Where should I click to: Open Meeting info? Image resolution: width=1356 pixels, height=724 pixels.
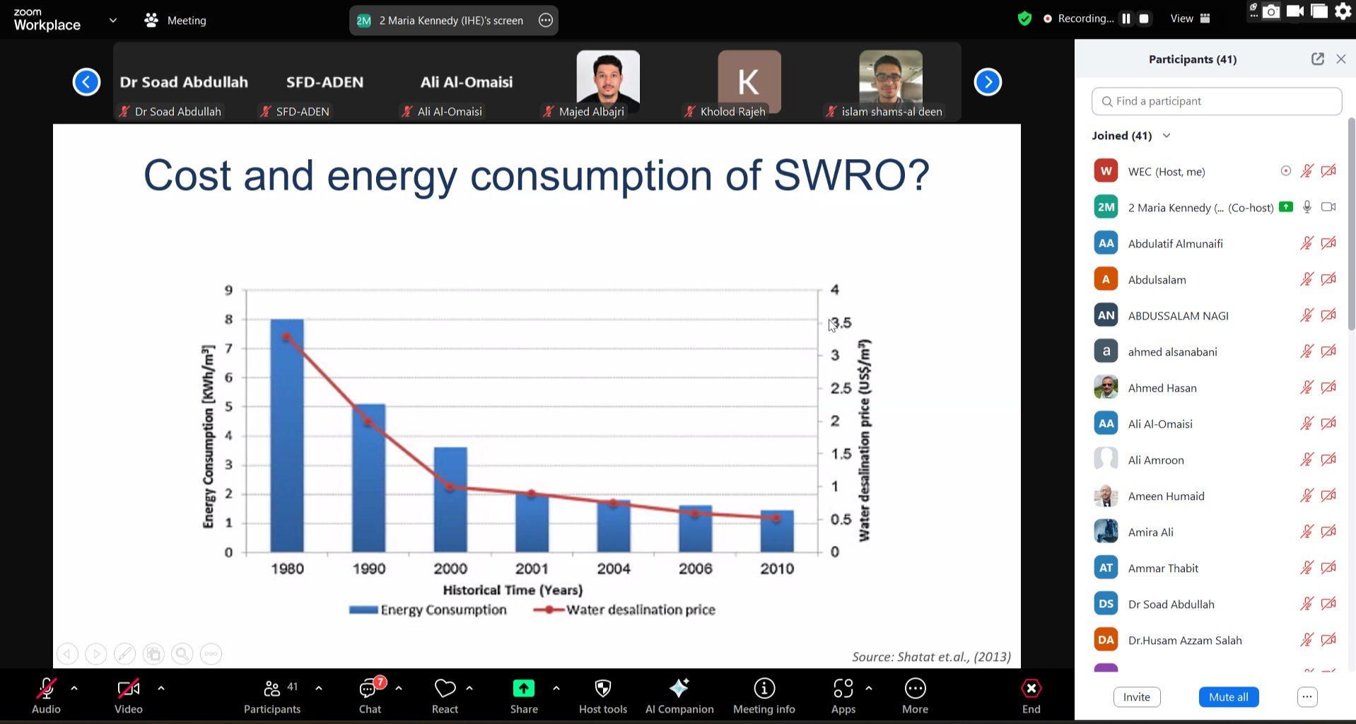click(764, 689)
